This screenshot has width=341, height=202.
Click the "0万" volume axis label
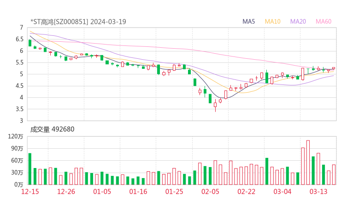tap(19, 185)
